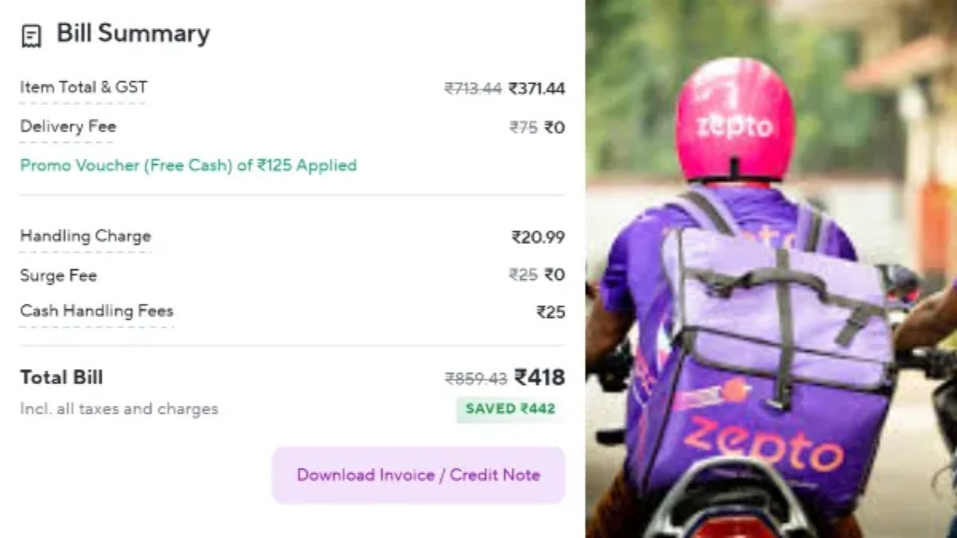
Task: Click the Bill Summary receipt icon
Action: 31,36
